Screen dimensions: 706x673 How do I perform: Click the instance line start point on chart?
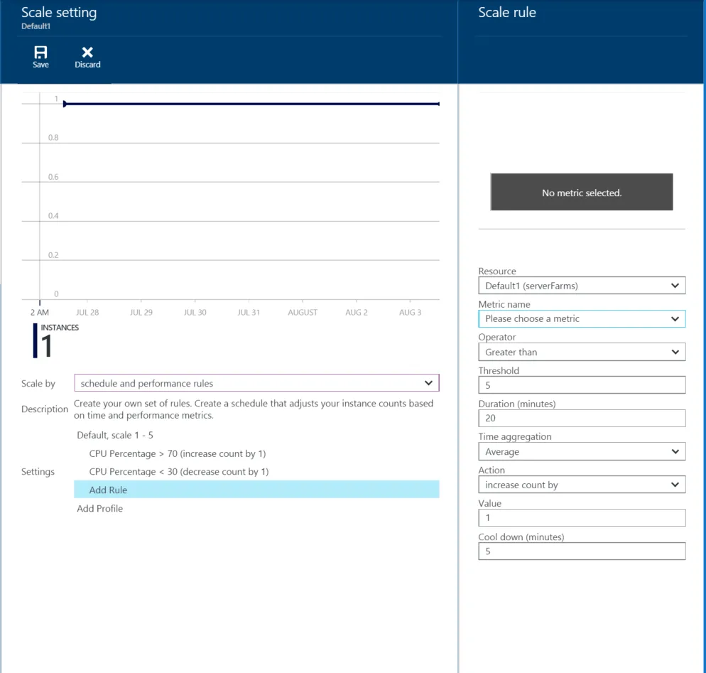[65, 104]
